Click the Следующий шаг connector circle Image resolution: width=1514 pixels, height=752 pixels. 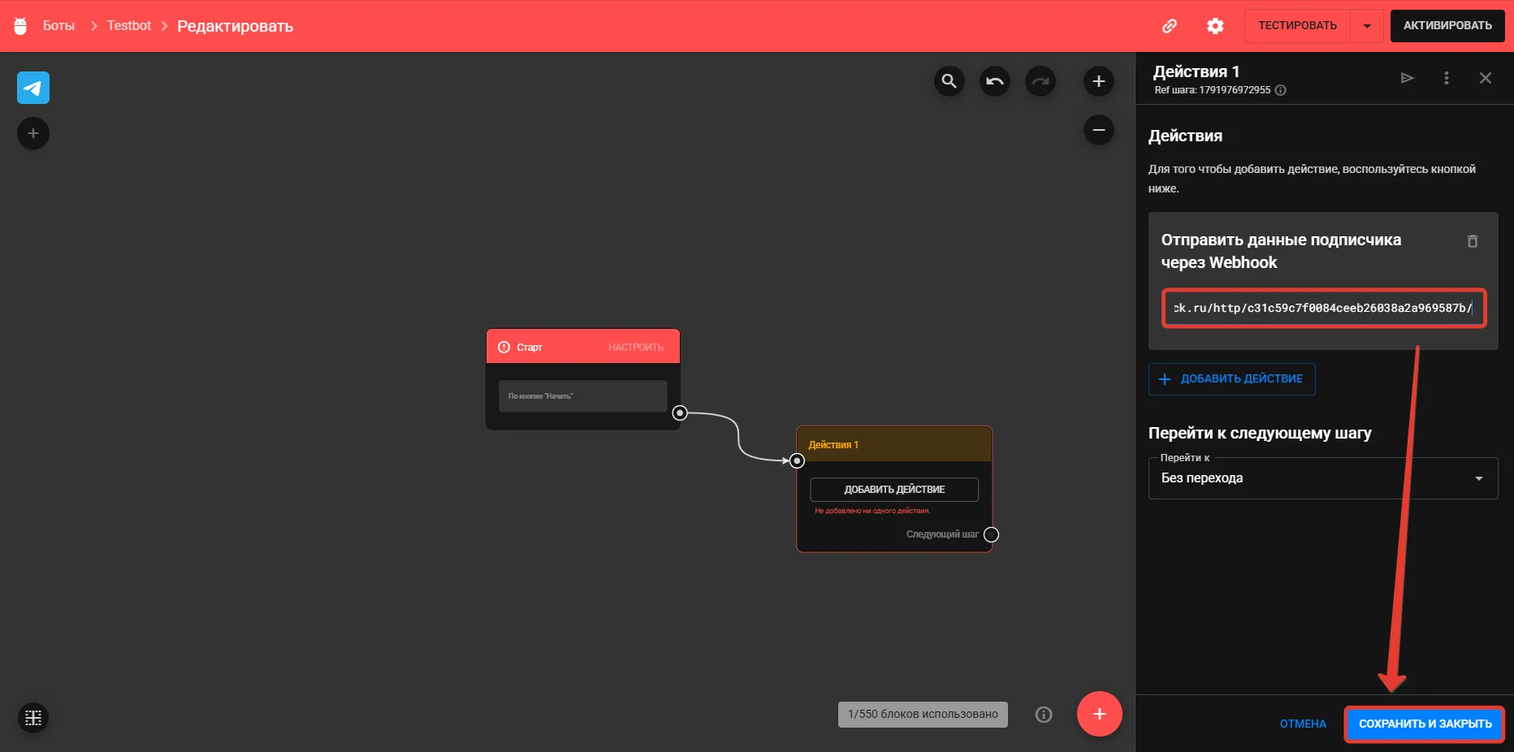[x=992, y=534]
